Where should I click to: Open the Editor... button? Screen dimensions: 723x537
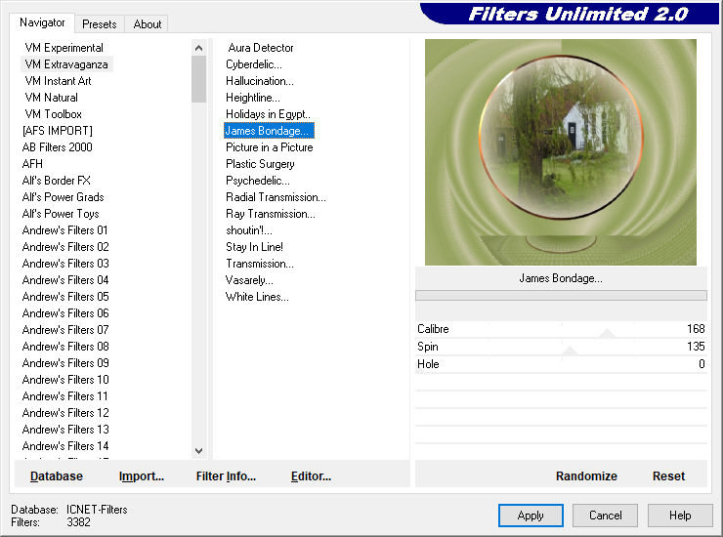[311, 476]
